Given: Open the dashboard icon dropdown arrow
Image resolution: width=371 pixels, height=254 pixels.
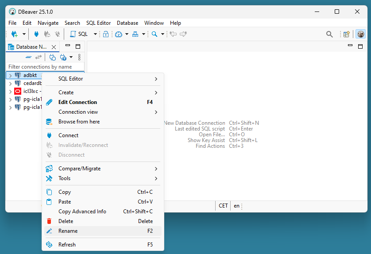Looking at the screenshot, I should tap(127, 34).
